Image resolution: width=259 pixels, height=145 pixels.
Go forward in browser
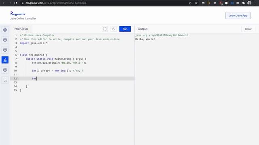click(10, 3)
